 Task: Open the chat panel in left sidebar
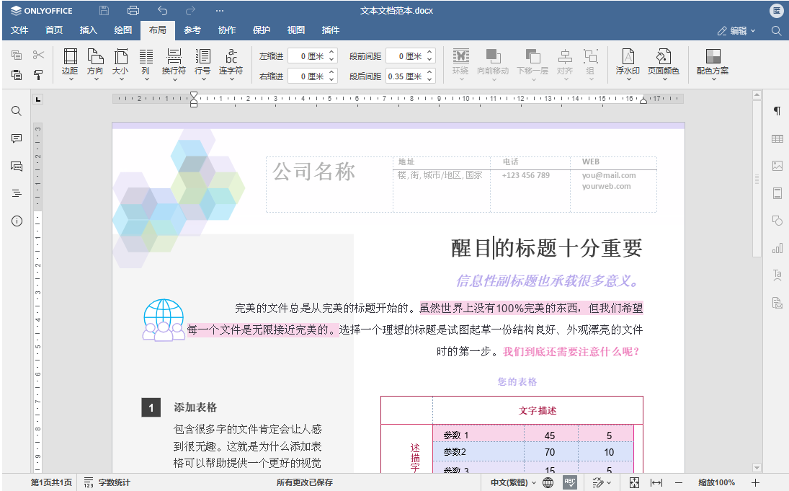coord(17,166)
